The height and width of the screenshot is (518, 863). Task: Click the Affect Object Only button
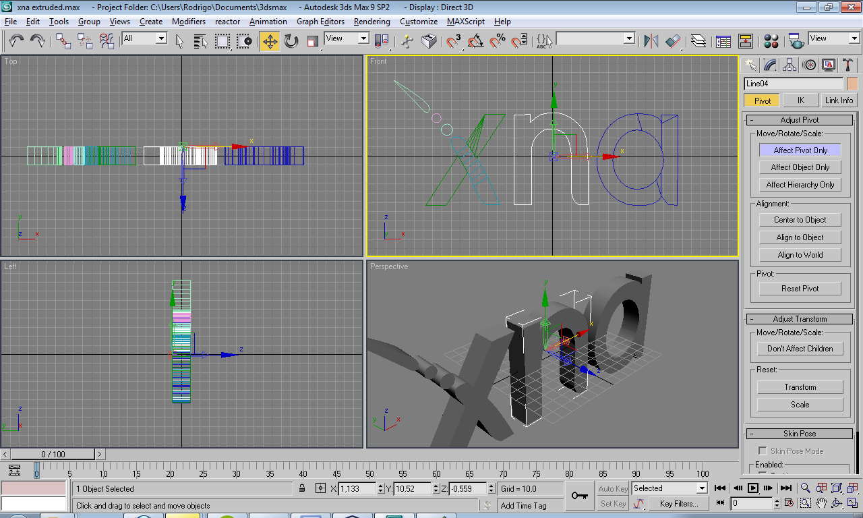800,167
